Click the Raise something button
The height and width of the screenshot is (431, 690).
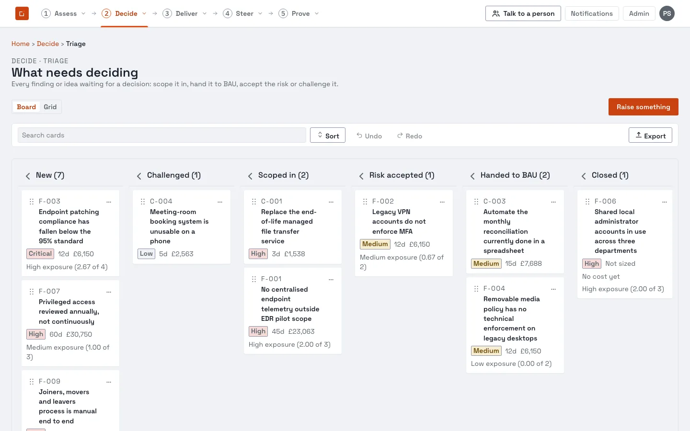coord(644,107)
